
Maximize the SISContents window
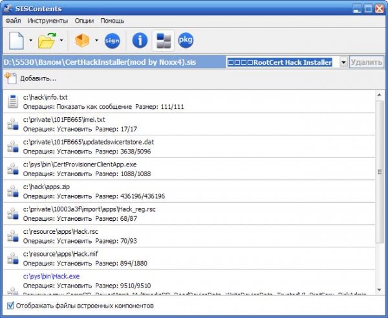click(368, 8)
